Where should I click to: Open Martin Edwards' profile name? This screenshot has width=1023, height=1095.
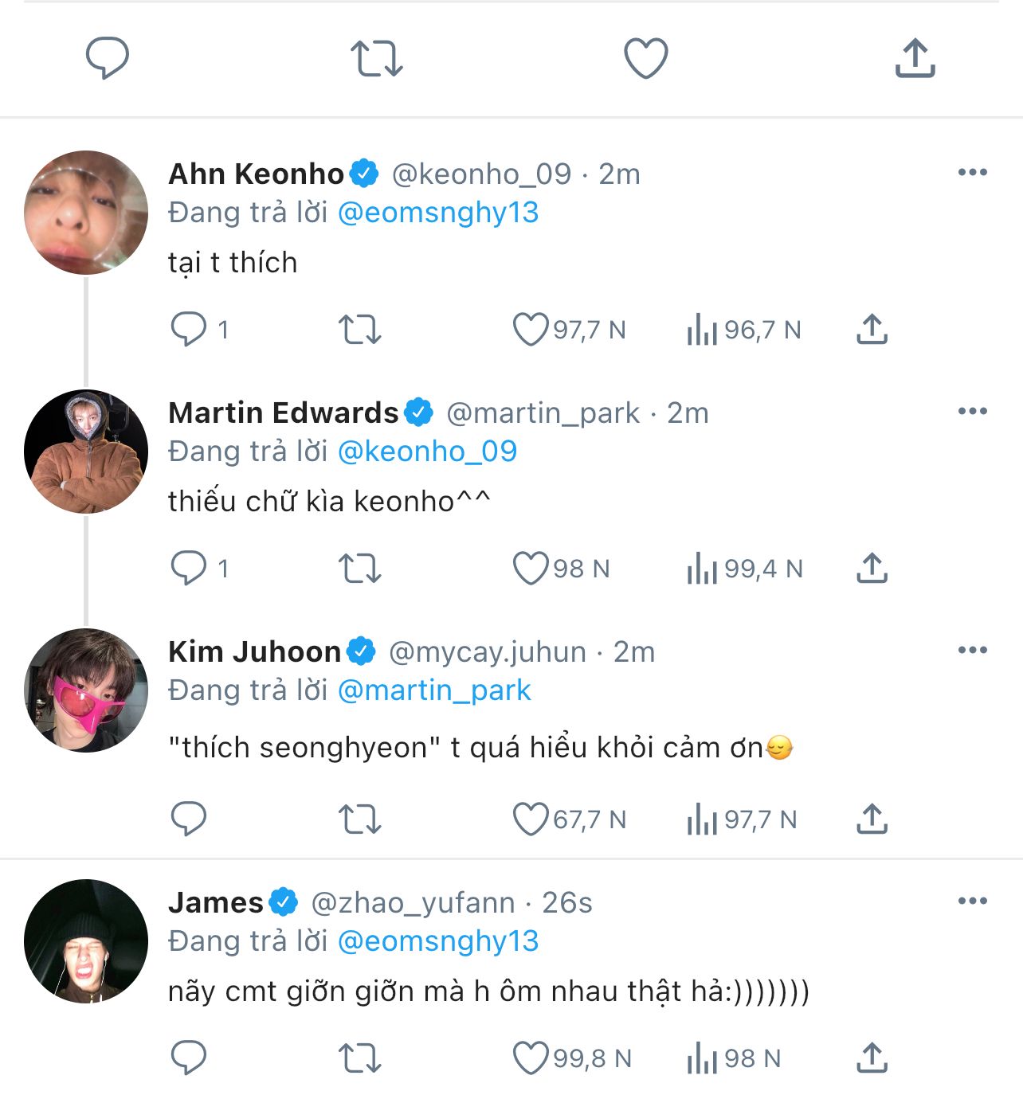tap(283, 413)
